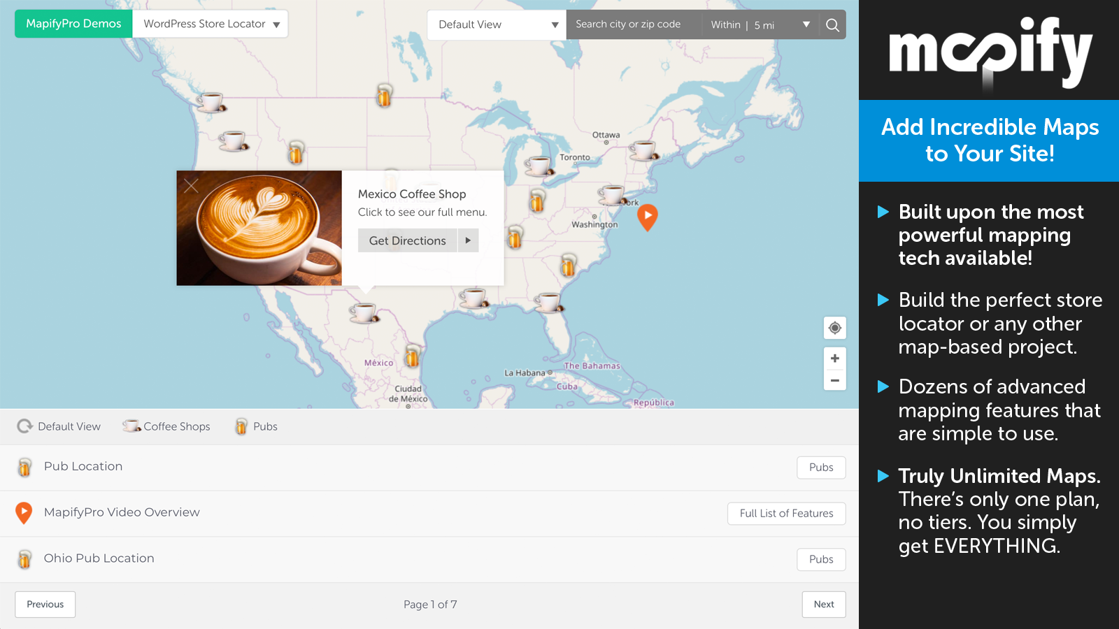Image resolution: width=1119 pixels, height=629 pixels.
Task: Click the Mexico Coffee Shop title
Action: point(412,194)
